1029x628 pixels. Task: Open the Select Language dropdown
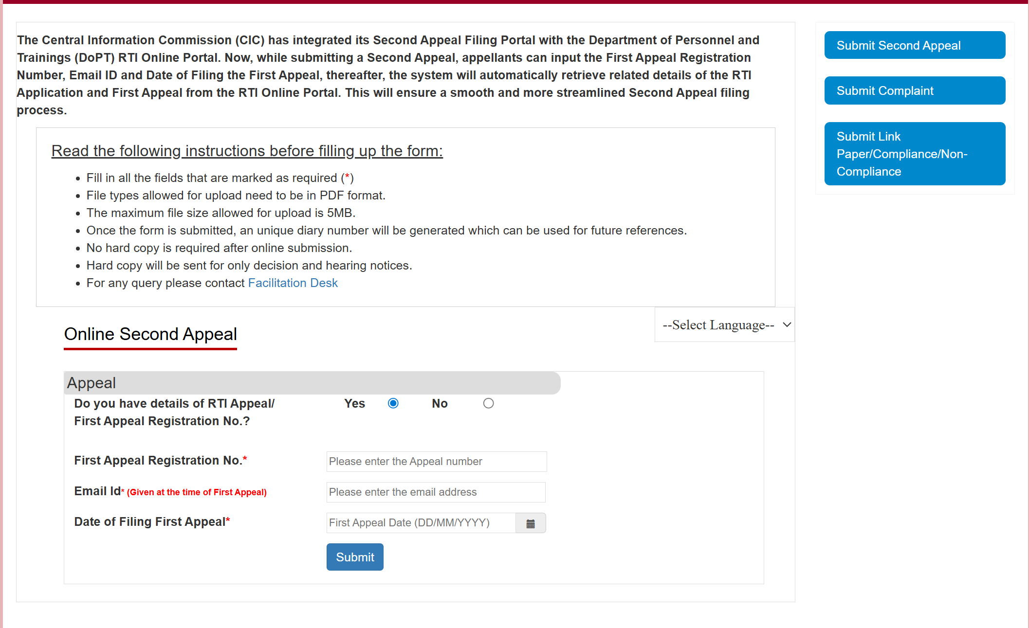click(x=724, y=325)
